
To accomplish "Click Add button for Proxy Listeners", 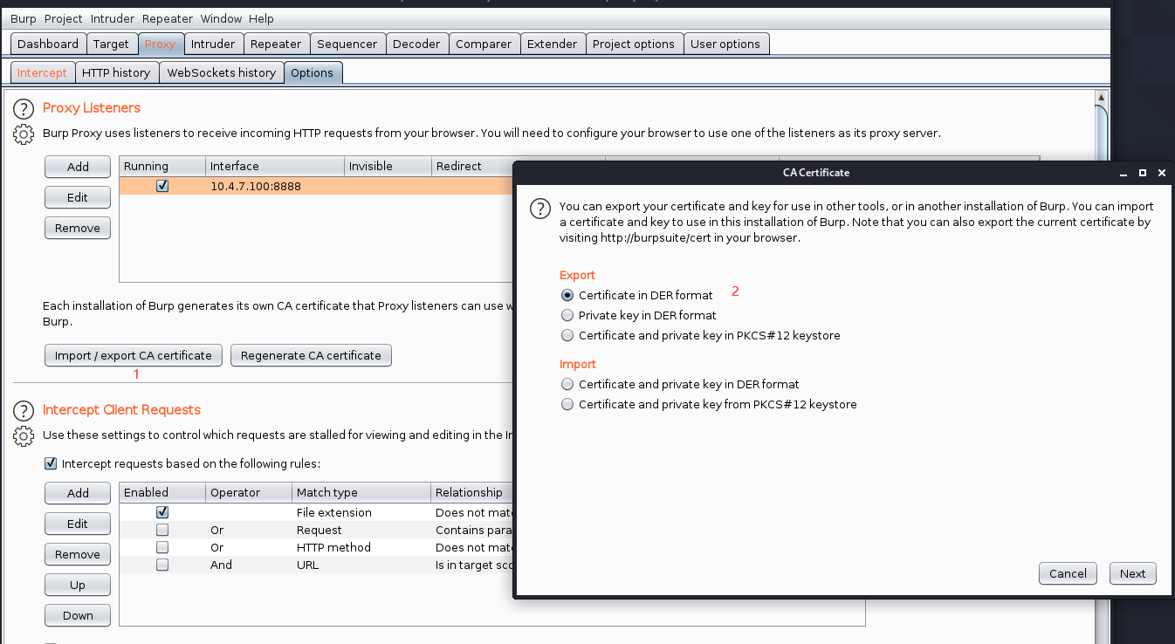I will click(x=78, y=167).
